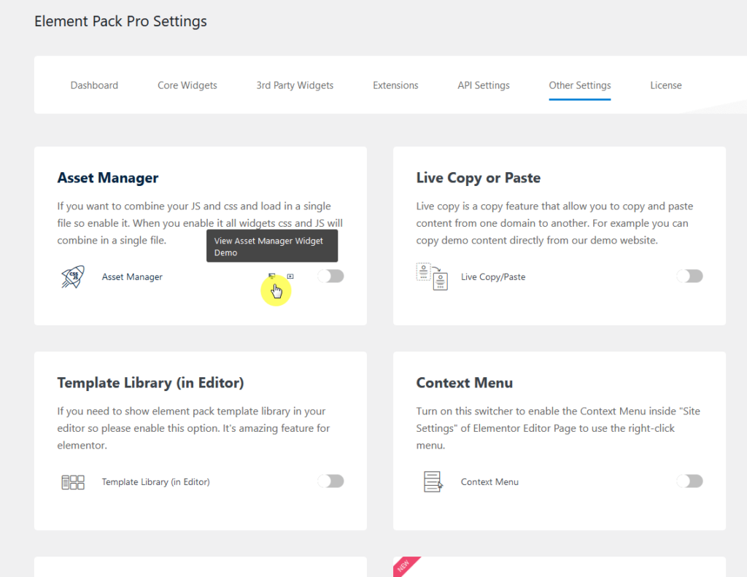747x577 pixels.
Task: Toggle Template Library (in Editor) switch
Action: coord(330,481)
